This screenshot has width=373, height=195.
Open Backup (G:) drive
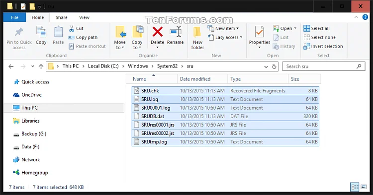tap(29, 134)
